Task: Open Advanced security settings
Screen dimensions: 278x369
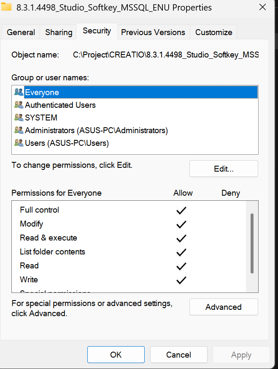Action: click(224, 307)
